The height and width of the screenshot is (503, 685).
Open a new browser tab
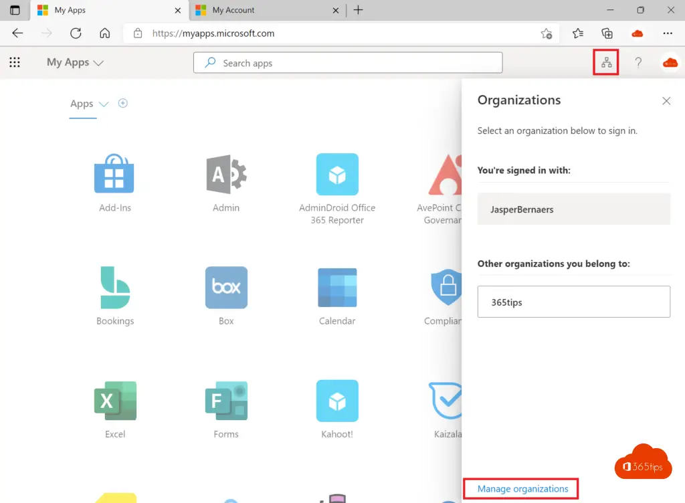359,10
